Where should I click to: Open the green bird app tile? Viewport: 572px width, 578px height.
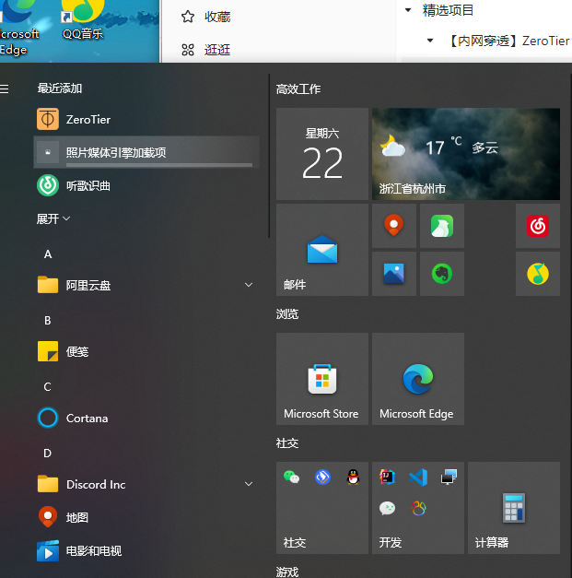tap(442, 226)
